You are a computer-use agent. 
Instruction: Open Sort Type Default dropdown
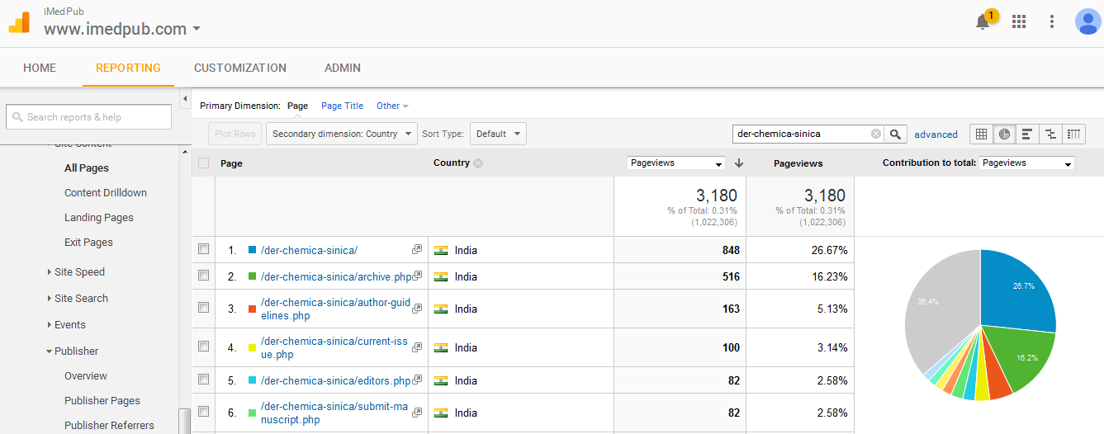pyautogui.click(x=498, y=134)
